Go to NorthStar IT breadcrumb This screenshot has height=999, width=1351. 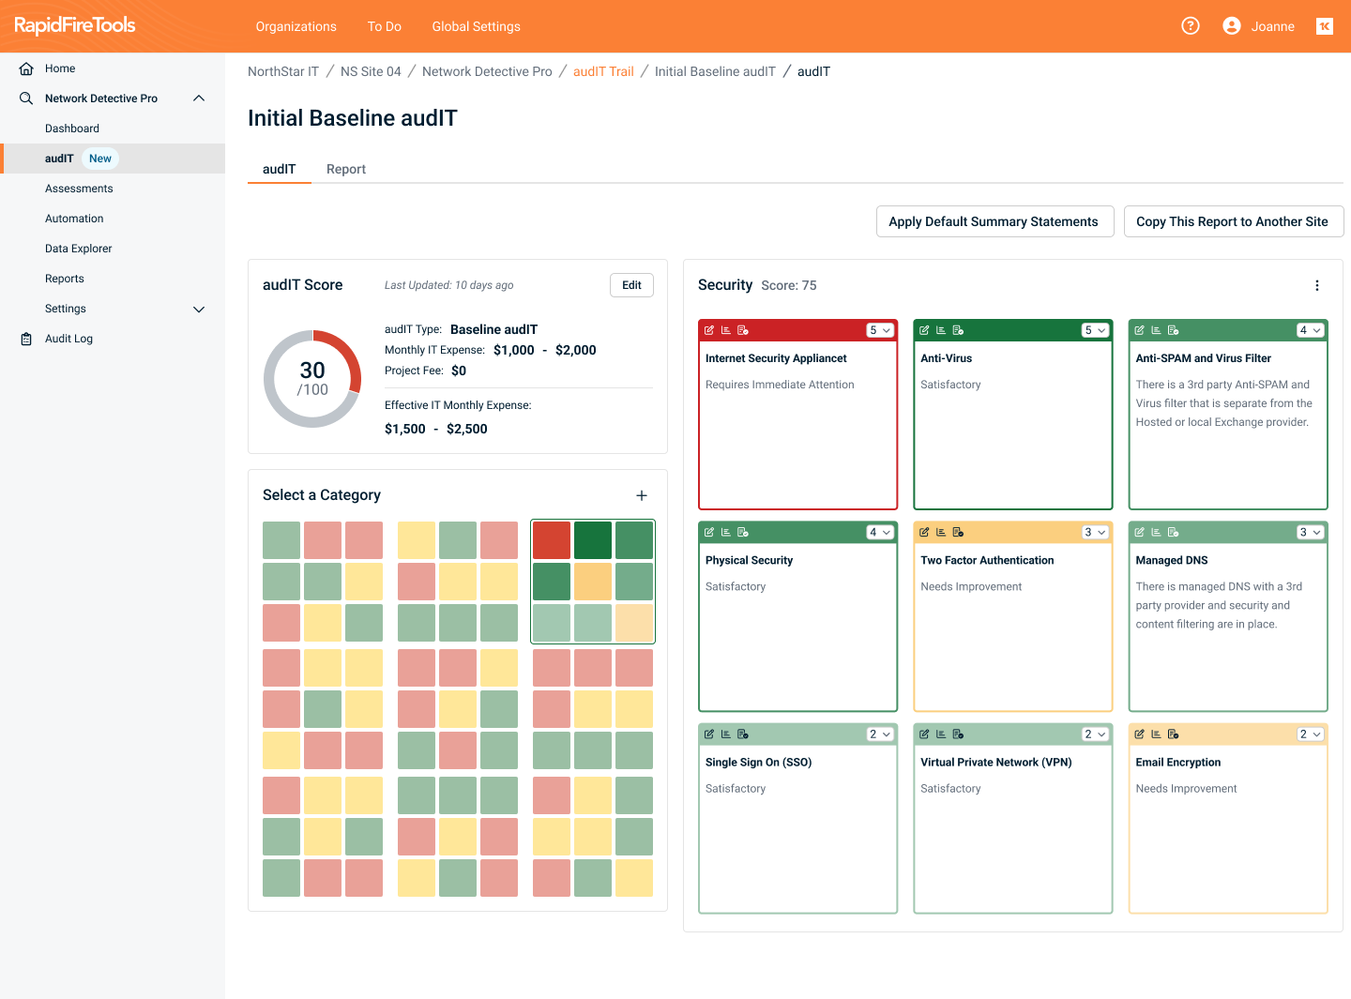pyautogui.click(x=283, y=71)
